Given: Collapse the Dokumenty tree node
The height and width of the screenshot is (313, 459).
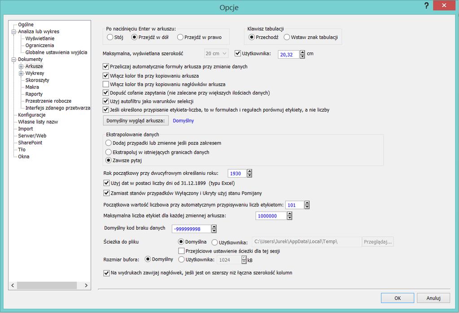Looking at the screenshot, I should 13,59.
